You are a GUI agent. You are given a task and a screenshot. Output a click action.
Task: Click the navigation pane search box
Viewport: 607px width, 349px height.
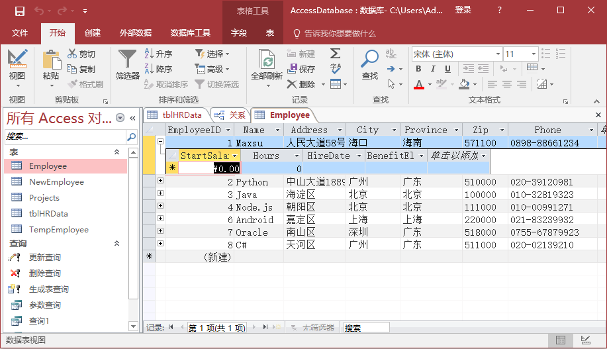(x=64, y=136)
